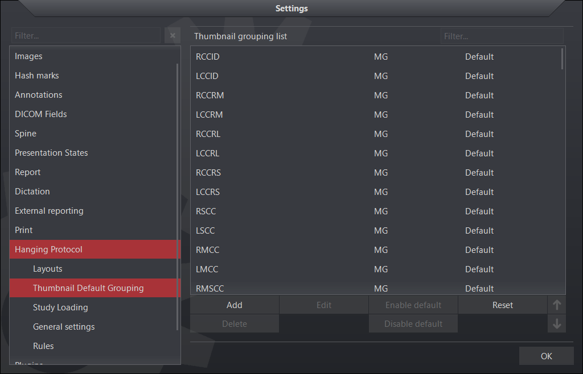Switch to Presentation States settings
This screenshot has height=374, width=583.
51,153
